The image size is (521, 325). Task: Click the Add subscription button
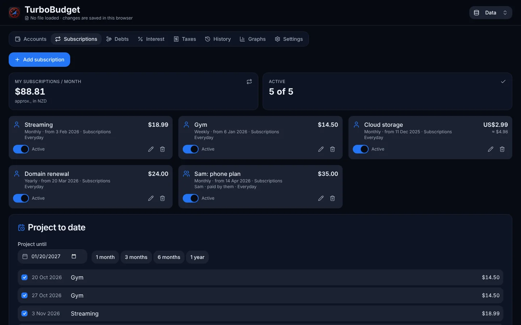click(x=39, y=60)
